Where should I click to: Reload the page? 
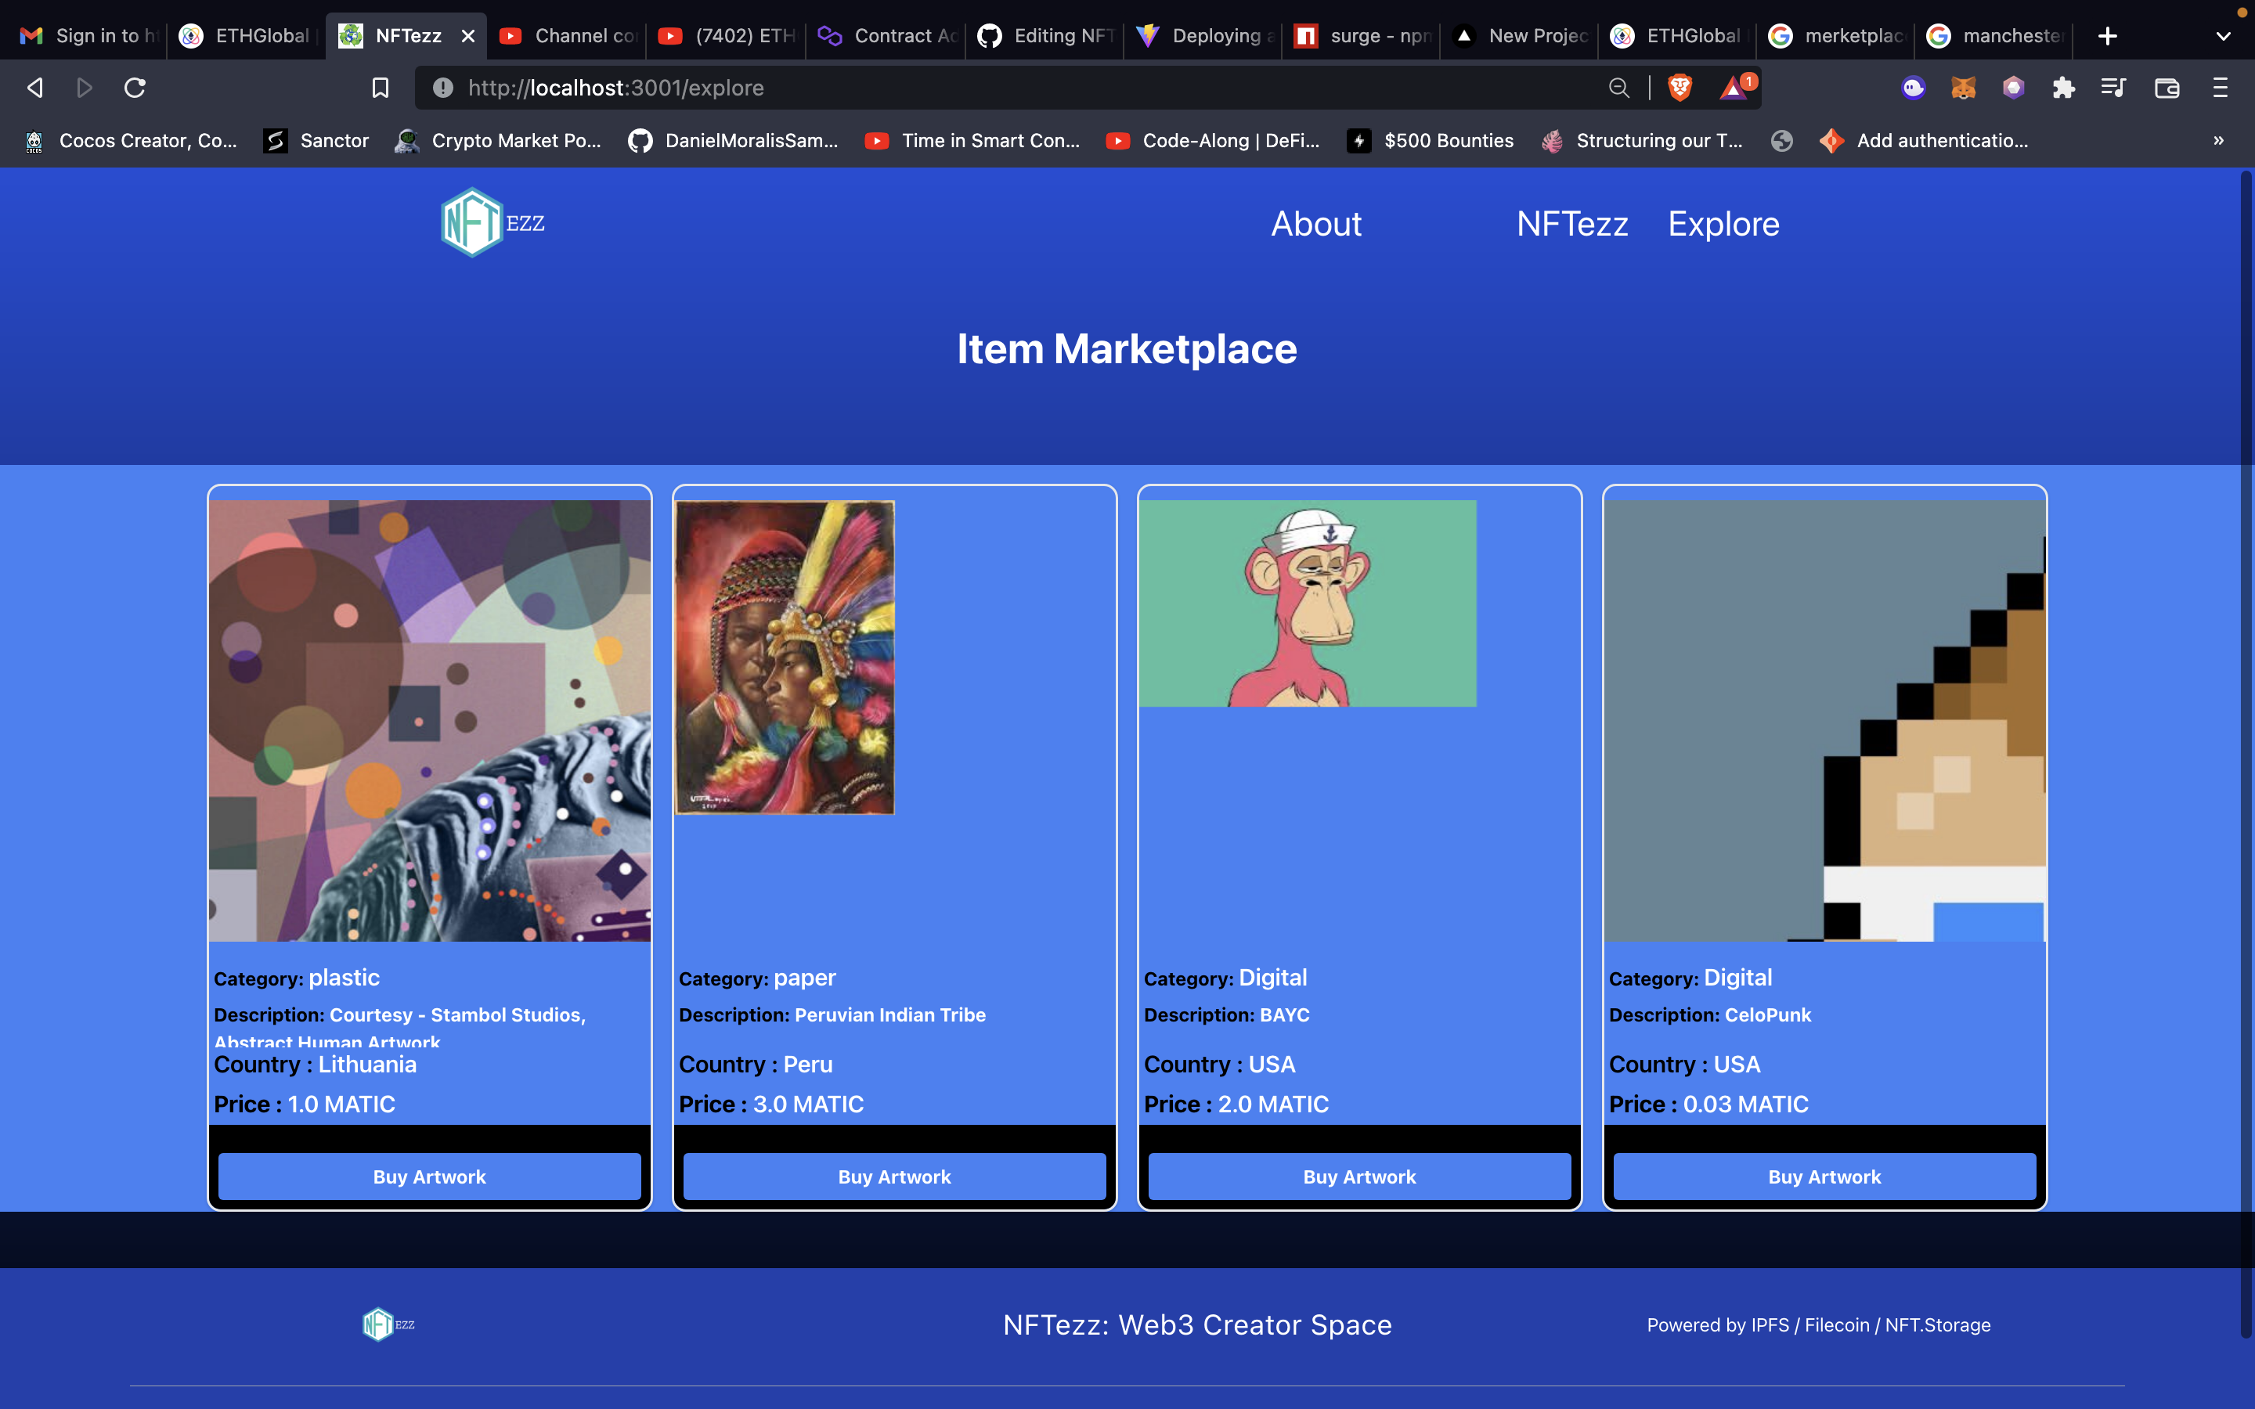[x=135, y=88]
